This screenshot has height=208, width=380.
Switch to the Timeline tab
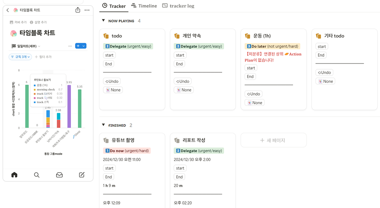(144, 6)
